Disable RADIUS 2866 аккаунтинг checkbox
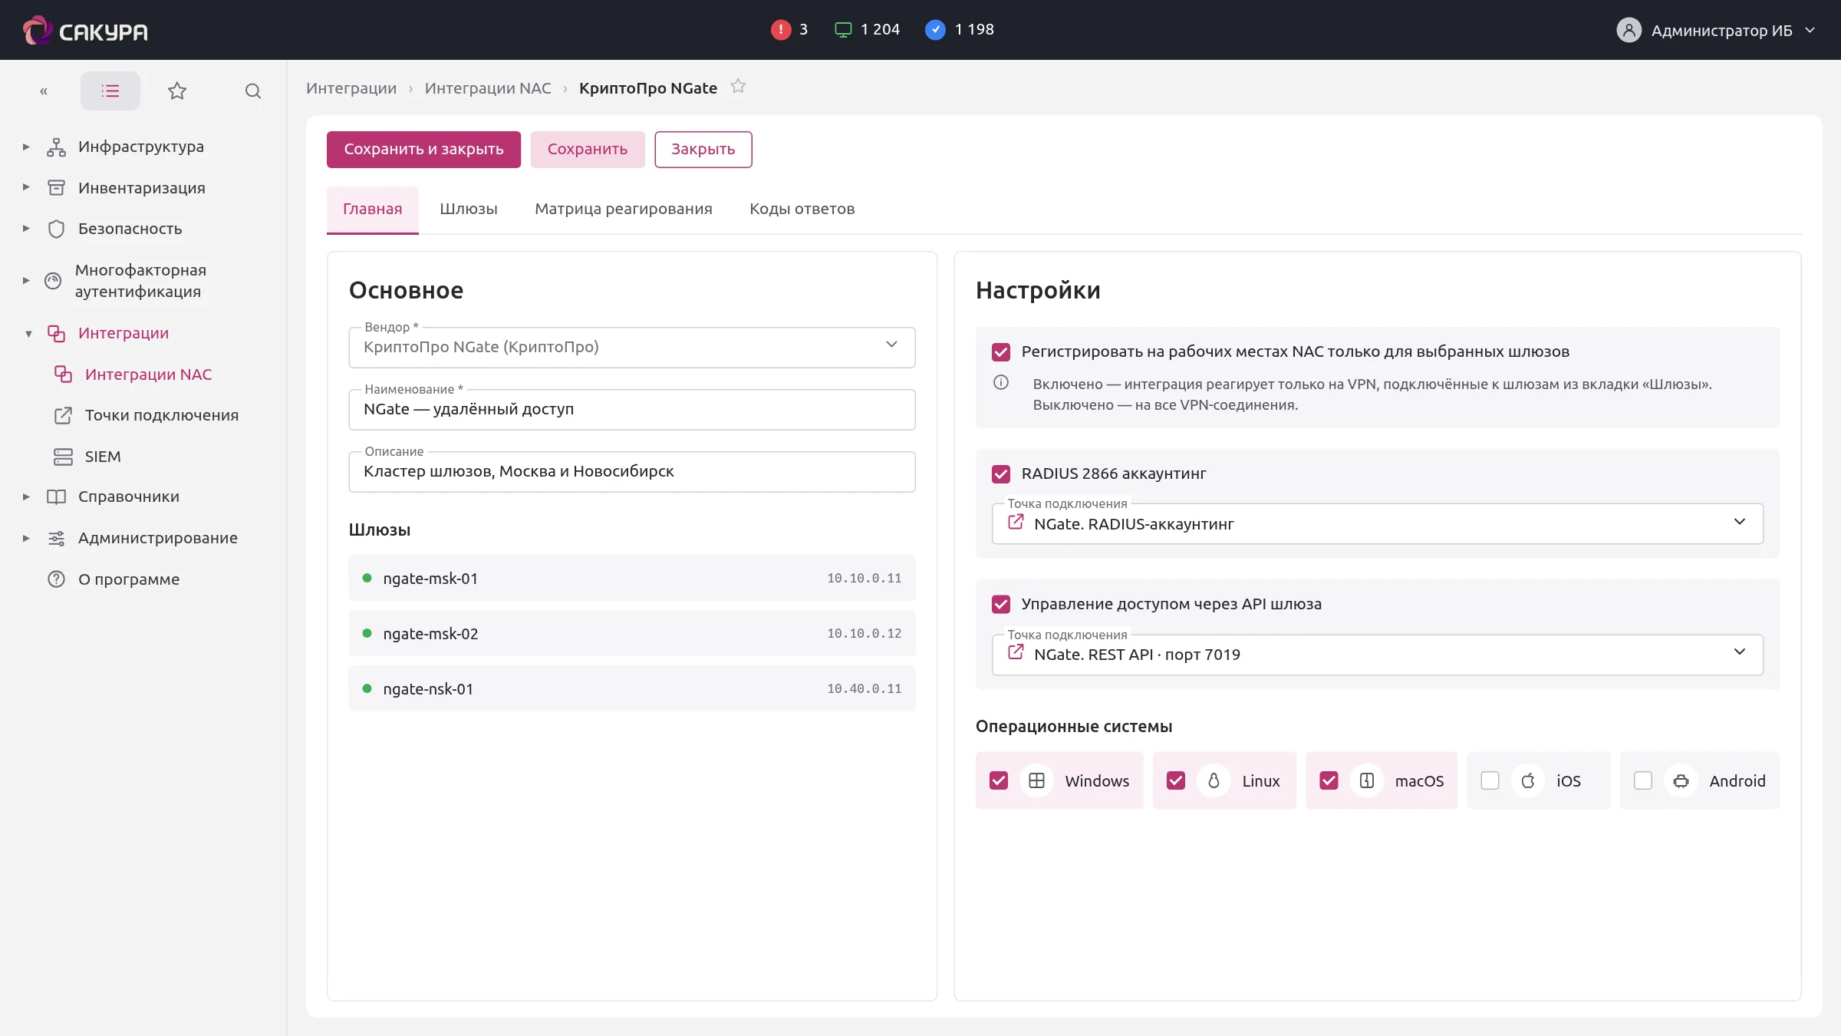This screenshot has width=1841, height=1036. (1001, 474)
